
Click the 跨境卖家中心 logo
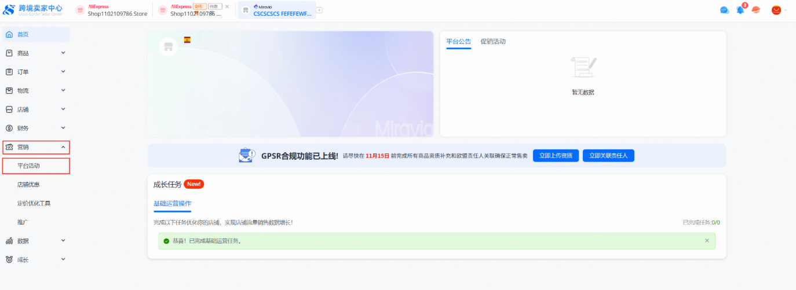(32, 10)
